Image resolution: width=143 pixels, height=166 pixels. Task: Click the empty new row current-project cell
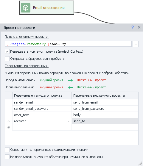click(42, 127)
